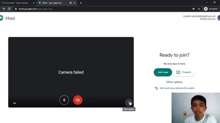Go forward in browser history

coord(4,9)
